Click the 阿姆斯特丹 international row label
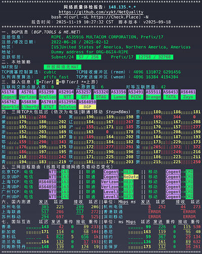The image size is (202, 254). [x=14, y=247]
